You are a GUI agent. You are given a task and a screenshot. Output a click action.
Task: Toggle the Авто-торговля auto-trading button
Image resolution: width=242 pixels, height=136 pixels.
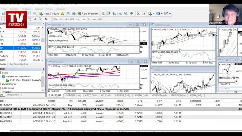point(88,14)
